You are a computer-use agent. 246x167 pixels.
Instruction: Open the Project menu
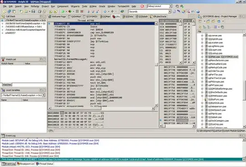coord(45,6)
